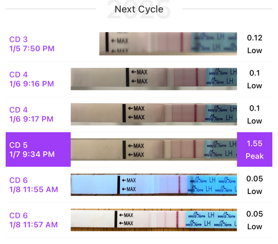
Task: Tap the 0.1 Low result for 9:16 PM
Action: click(255, 79)
